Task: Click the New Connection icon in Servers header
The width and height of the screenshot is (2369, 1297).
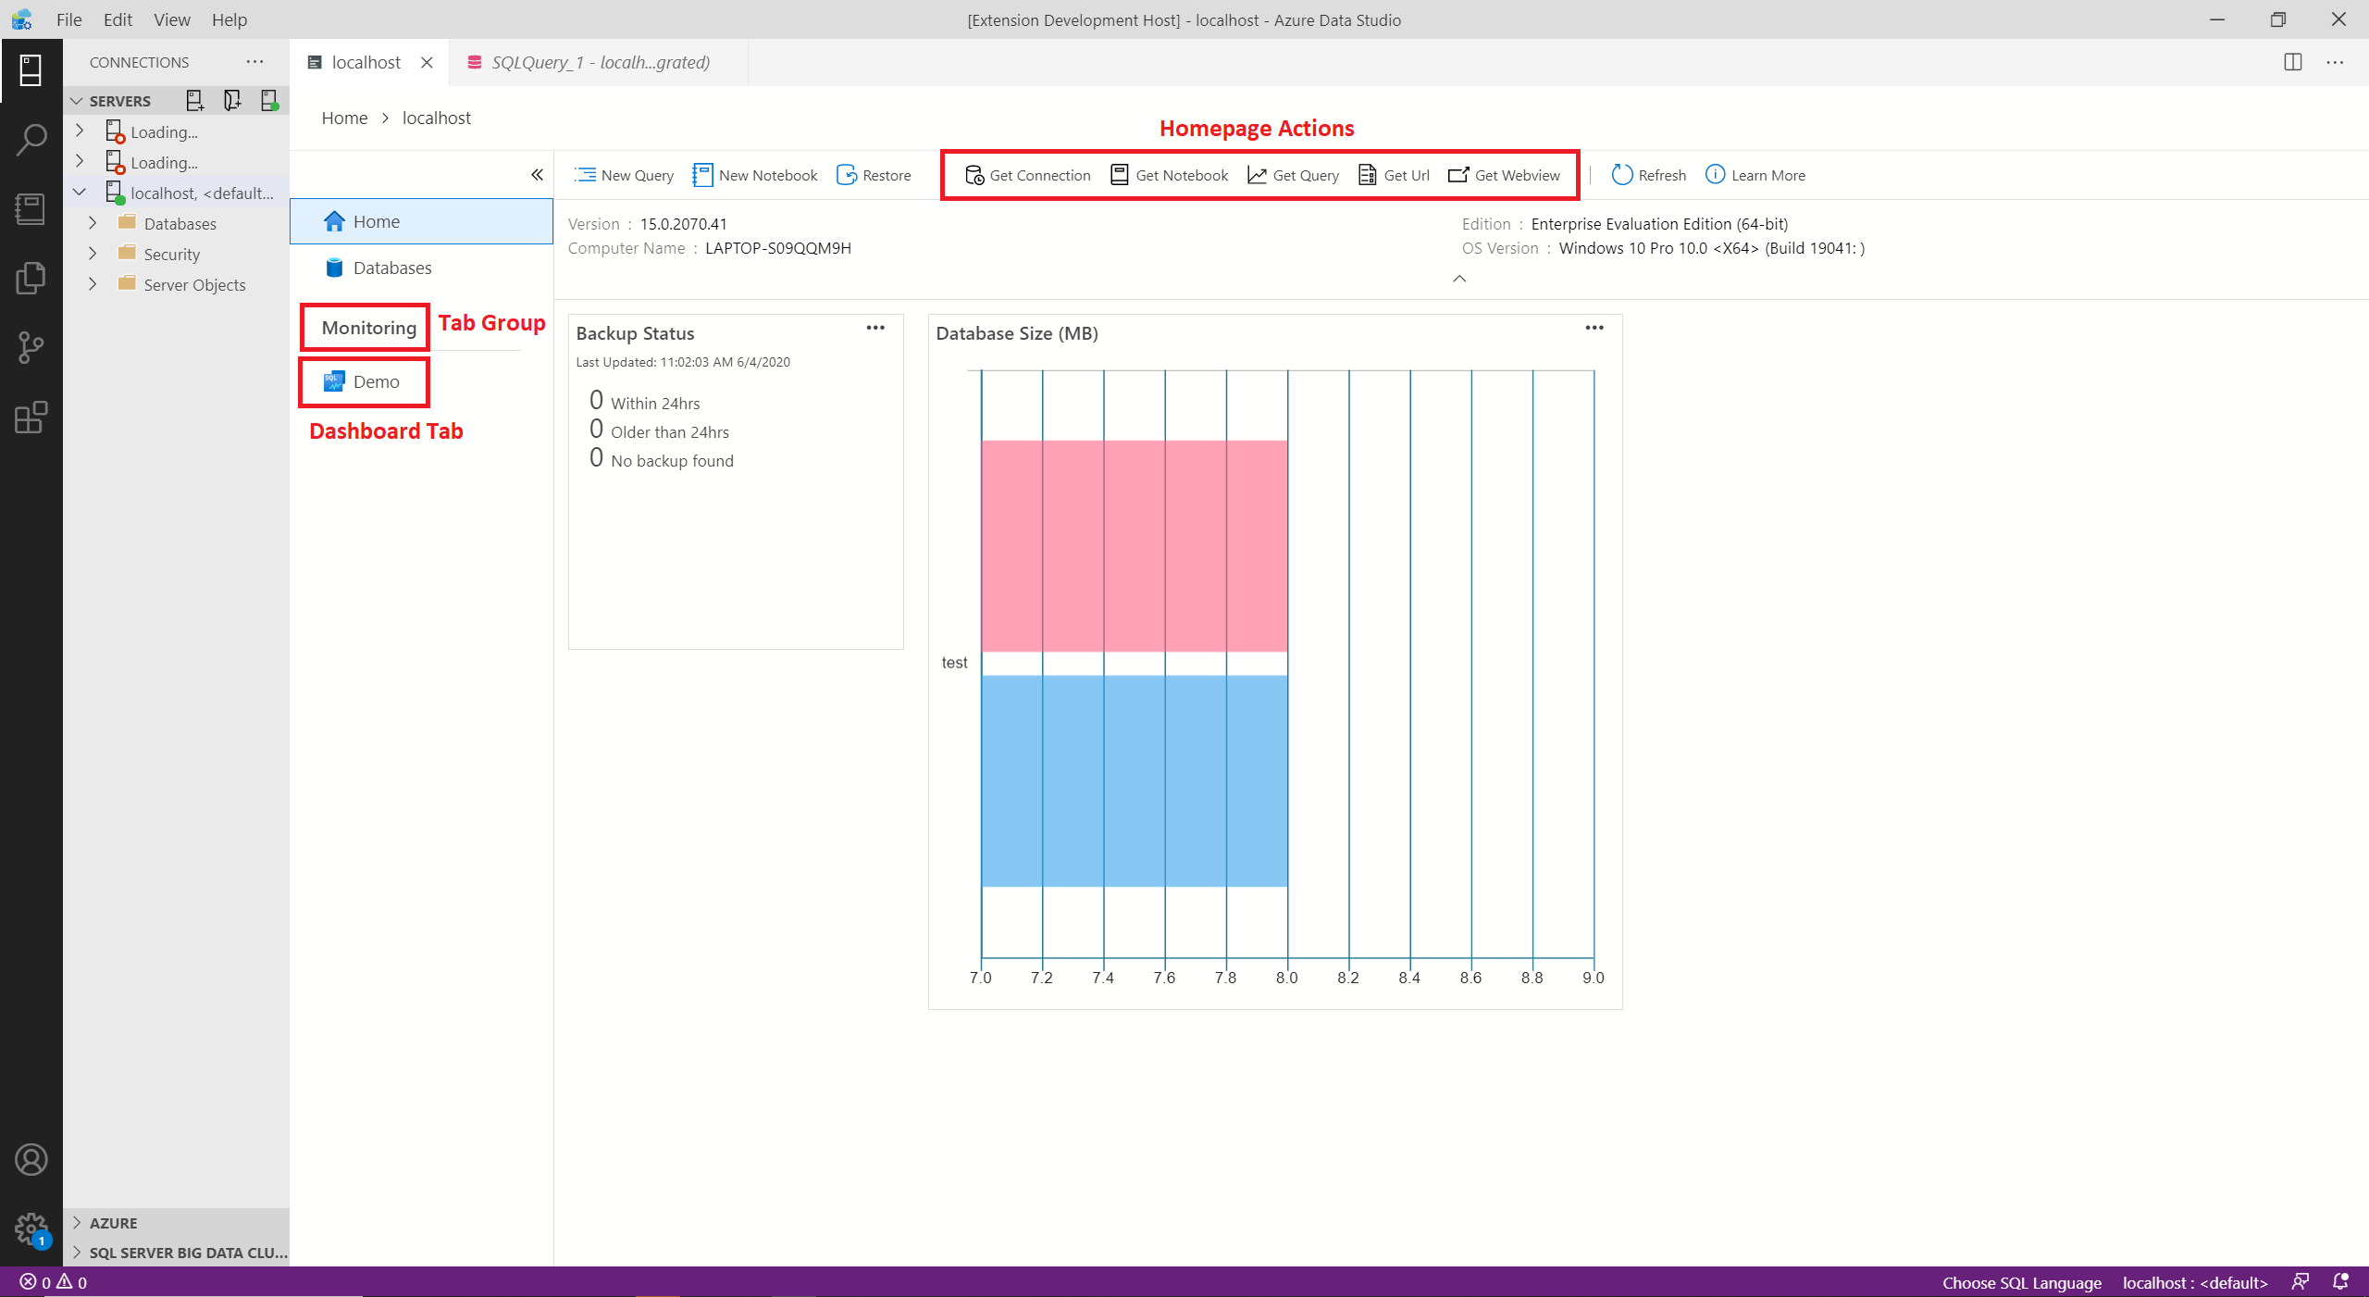Action: (x=195, y=100)
